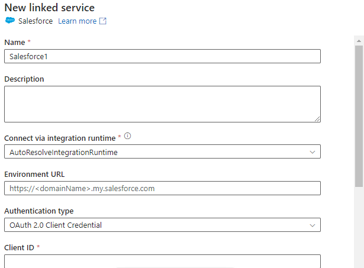
Task: Click the Salesforce cloud logo icon
Action: click(x=10, y=21)
